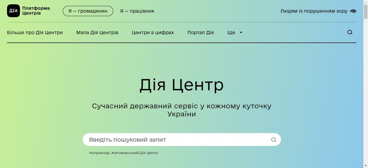Click subtitle 'Сучасний державний сервіс у кожному куточку'
This screenshot has height=168, width=368.
(182, 106)
